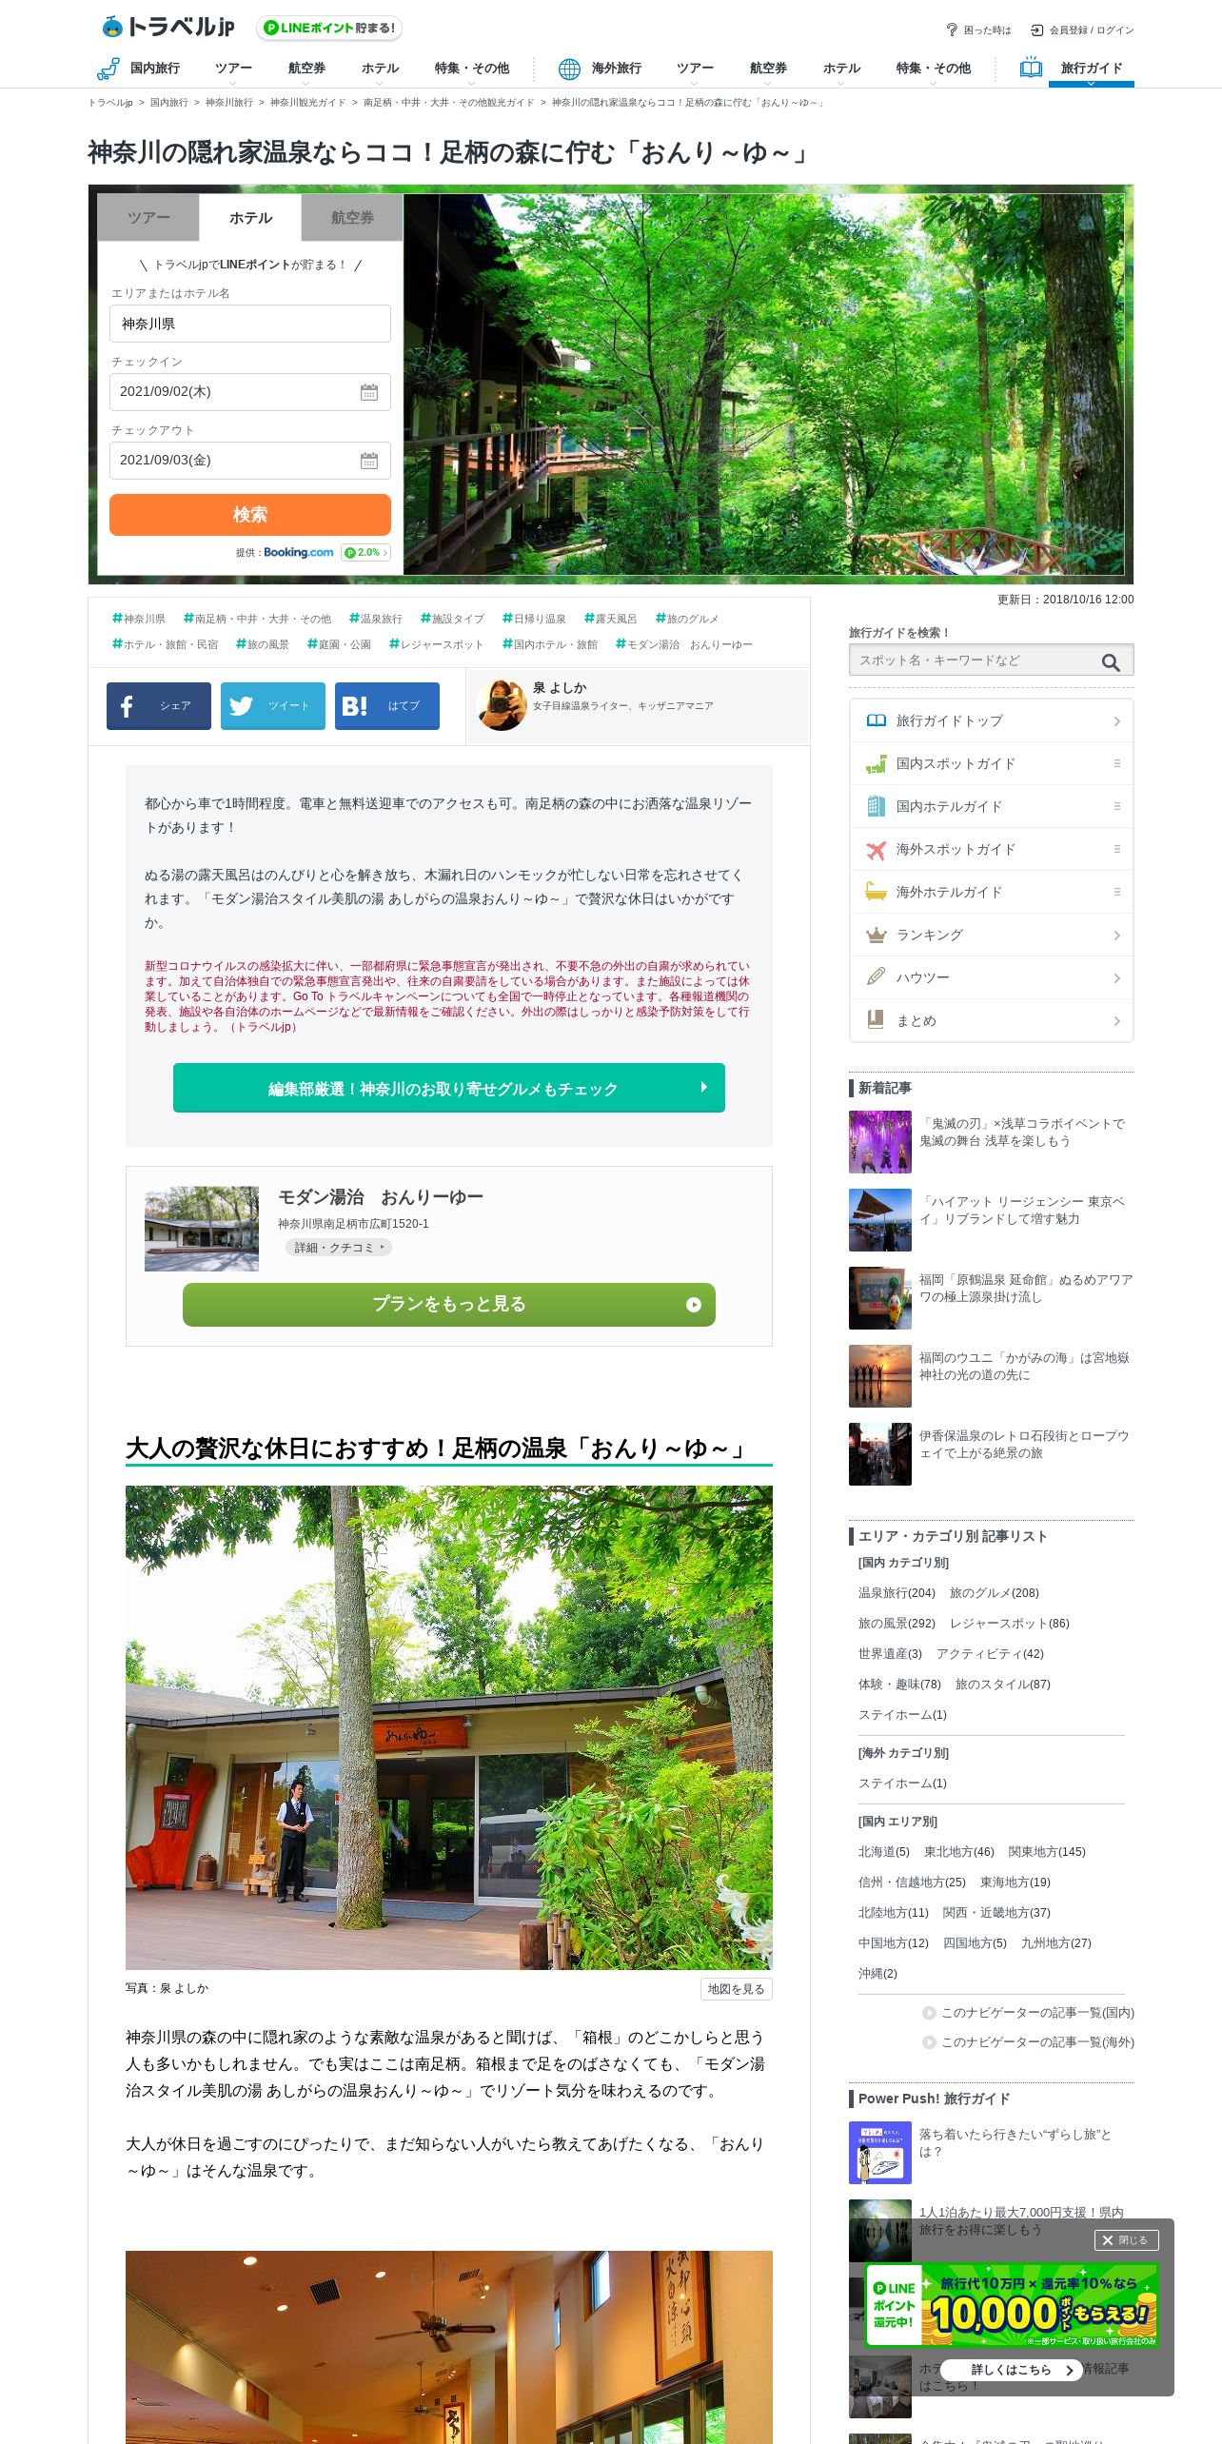
Task: Click the 旅行ガイド book icon in header
Action: coord(1031,68)
